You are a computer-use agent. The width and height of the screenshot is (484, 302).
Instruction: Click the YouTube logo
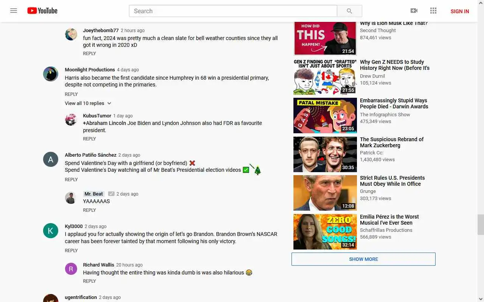coord(42,11)
